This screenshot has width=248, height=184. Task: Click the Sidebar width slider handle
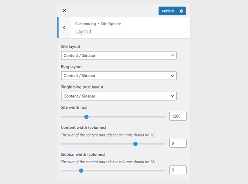[81, 170]
